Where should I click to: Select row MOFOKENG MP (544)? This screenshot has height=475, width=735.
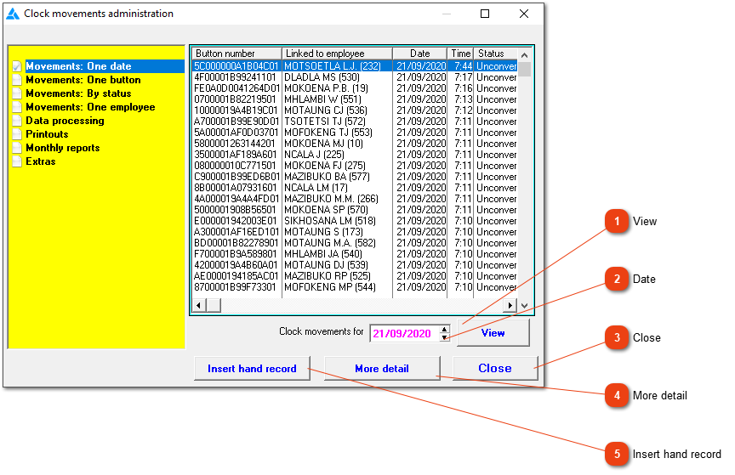coord(355,287)
